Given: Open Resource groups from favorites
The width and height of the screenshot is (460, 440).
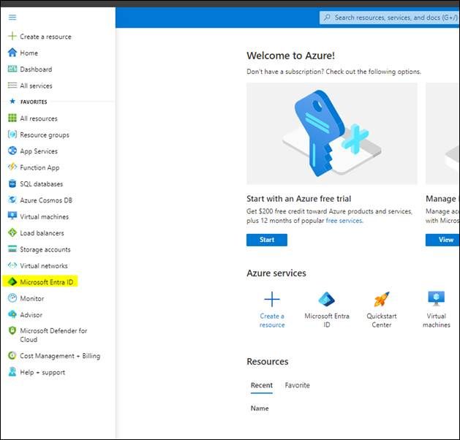Looking at the screenshot, I should coord(44,134).
